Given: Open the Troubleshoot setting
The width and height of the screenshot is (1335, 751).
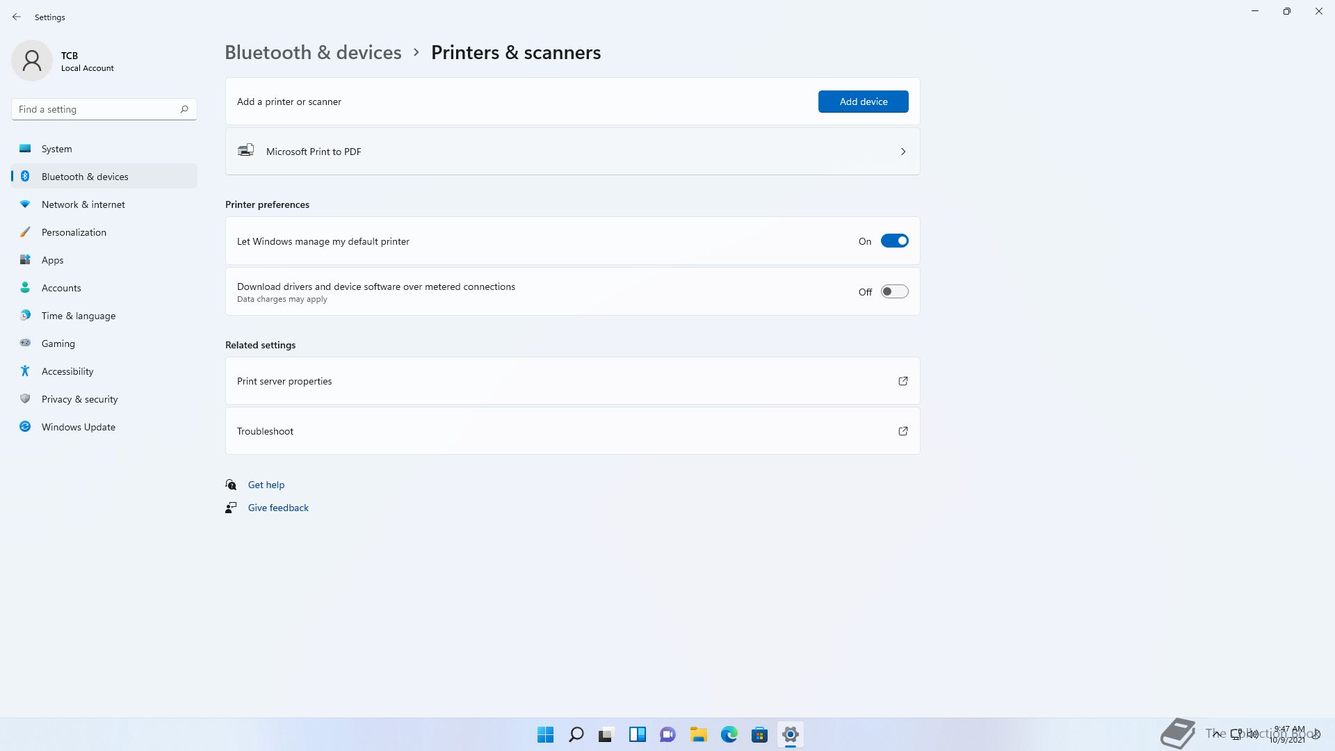Looking at the screenshot, I should click(572, 431).
